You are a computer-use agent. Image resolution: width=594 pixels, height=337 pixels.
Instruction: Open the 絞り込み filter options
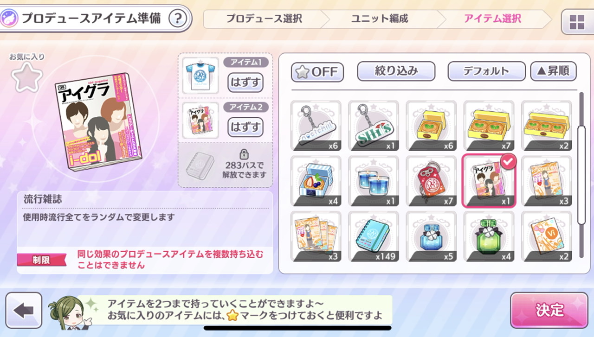click(x=396, y=71)
